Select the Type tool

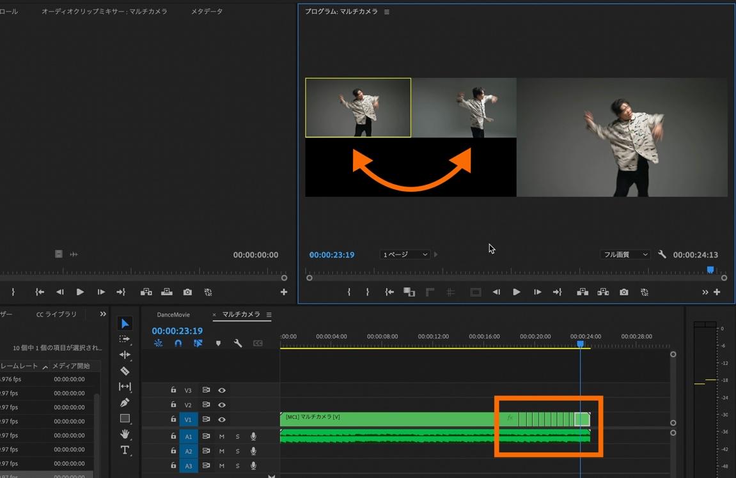[125, 450]
